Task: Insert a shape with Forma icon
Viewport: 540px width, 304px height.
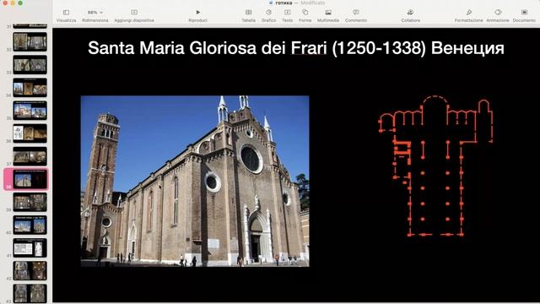Action: tap(305, 13)
